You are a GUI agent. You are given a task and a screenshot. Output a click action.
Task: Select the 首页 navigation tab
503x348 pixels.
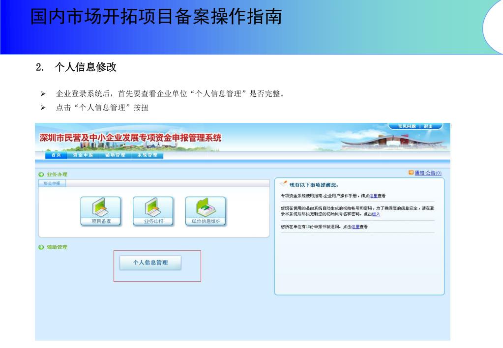click(x=56, y=155)
